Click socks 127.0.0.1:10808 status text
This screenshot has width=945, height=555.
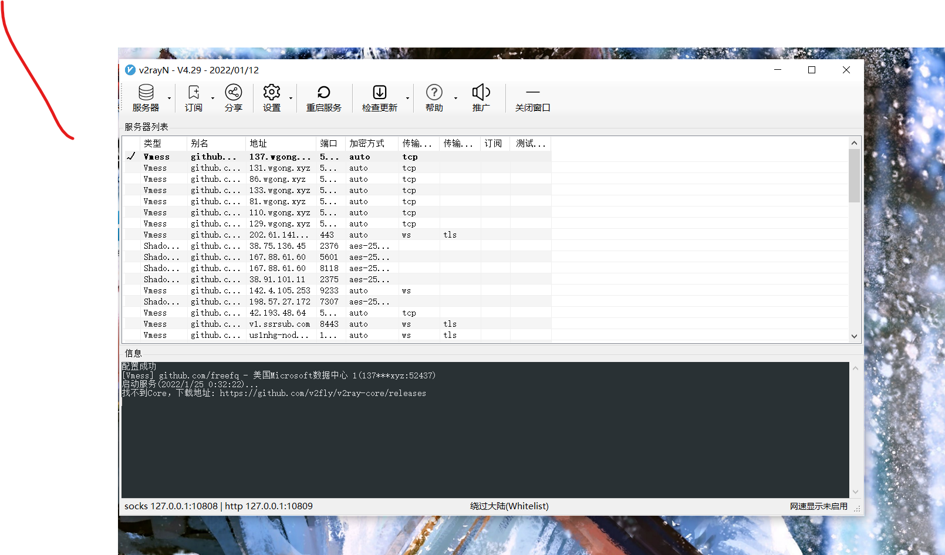171,506
